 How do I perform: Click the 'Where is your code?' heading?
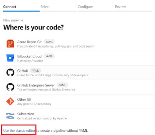(33, 27)
